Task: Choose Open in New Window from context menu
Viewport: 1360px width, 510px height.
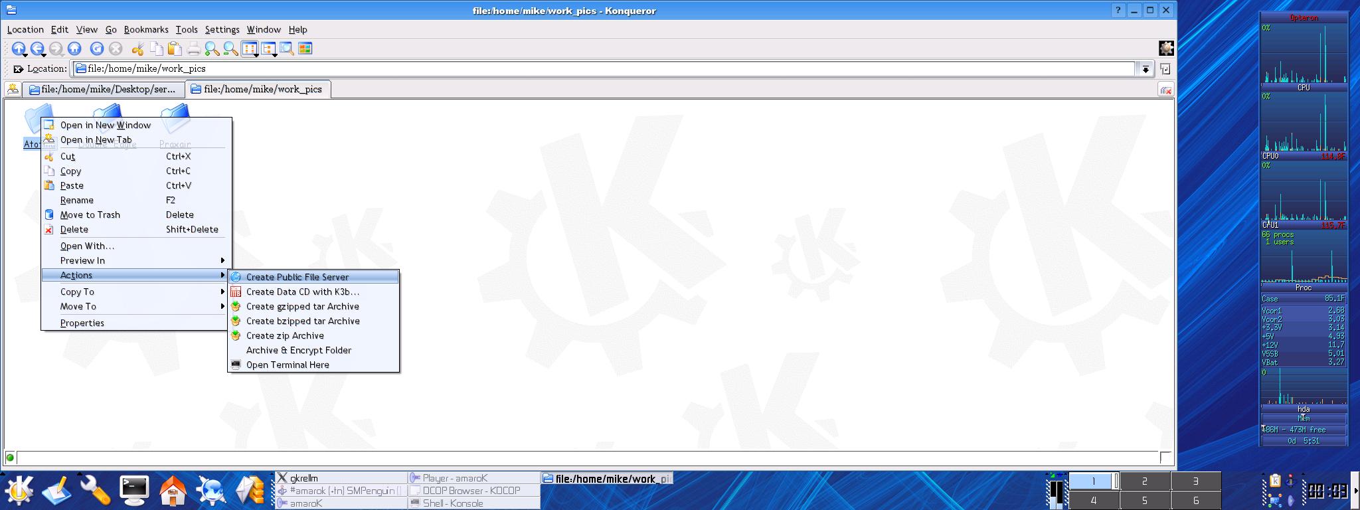Action: (136, 125)
